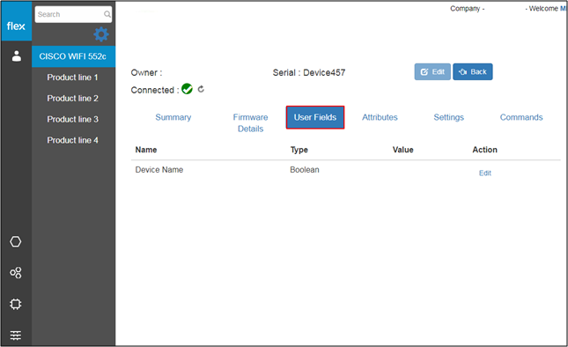The width and height of the screenshot is (568, 347).
Task: Switch to the Commands tab
Action: click(521, 117)
